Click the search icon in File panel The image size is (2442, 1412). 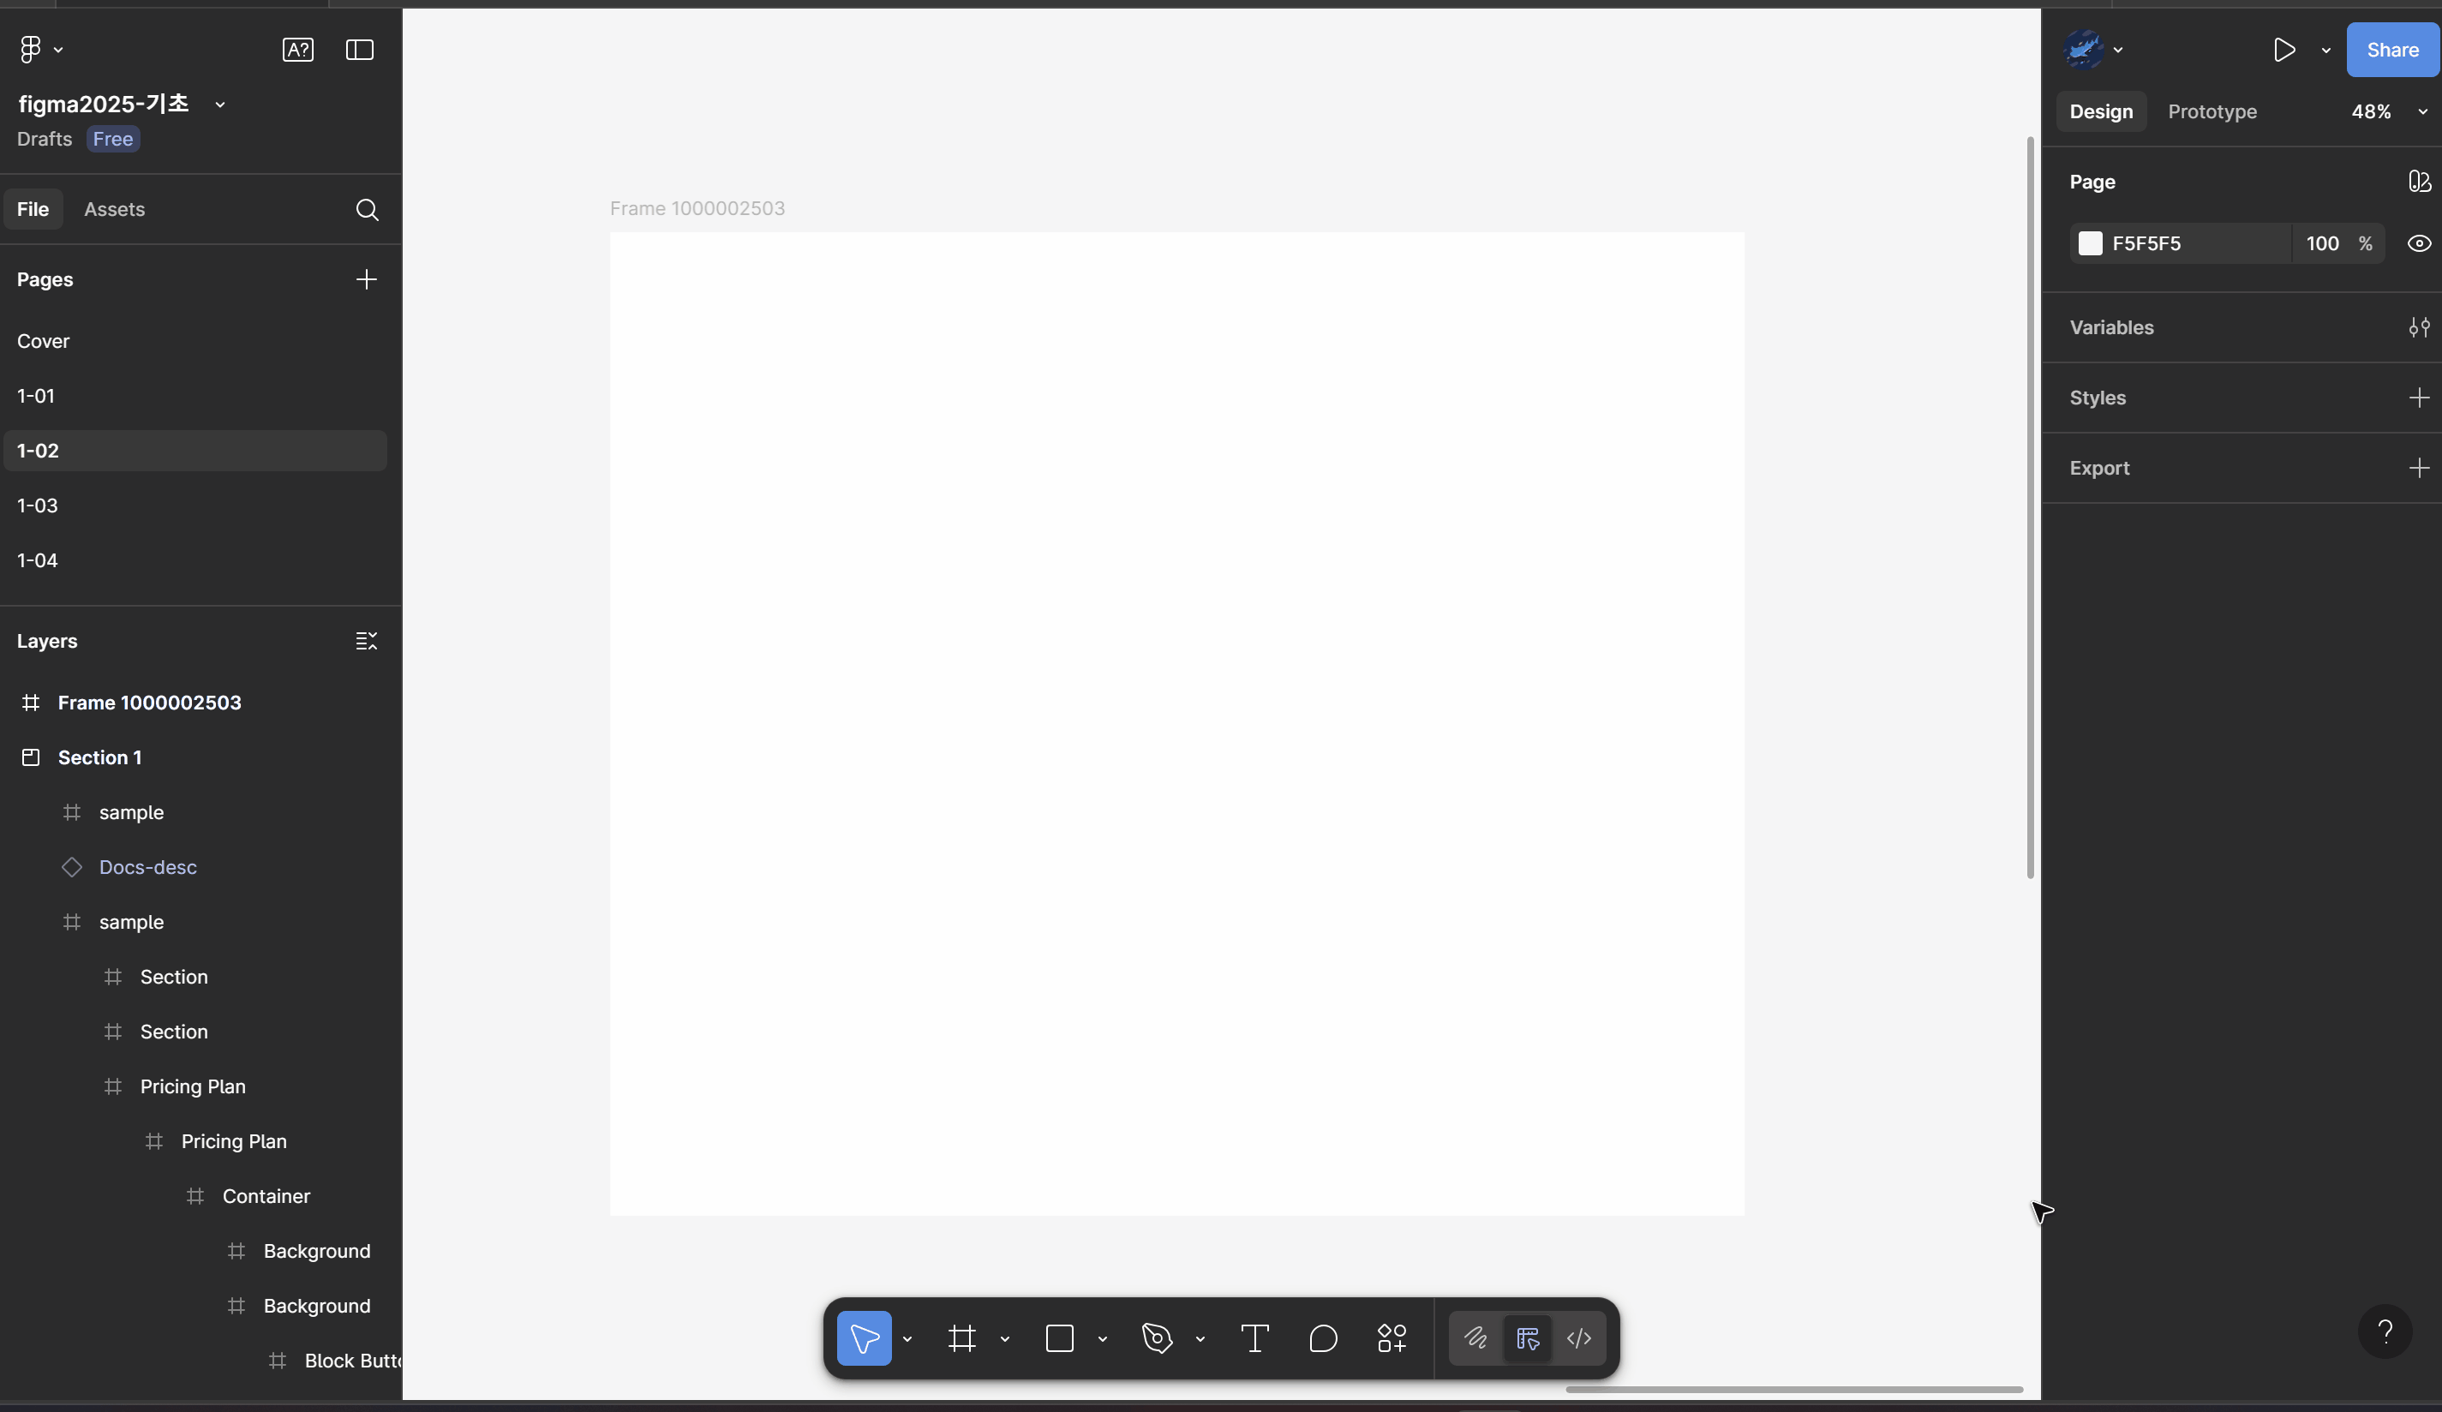tap(367, 209)
